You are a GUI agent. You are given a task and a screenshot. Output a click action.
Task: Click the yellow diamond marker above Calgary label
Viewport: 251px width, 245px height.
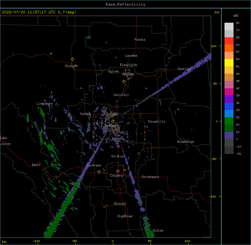(x=118, y=171)
